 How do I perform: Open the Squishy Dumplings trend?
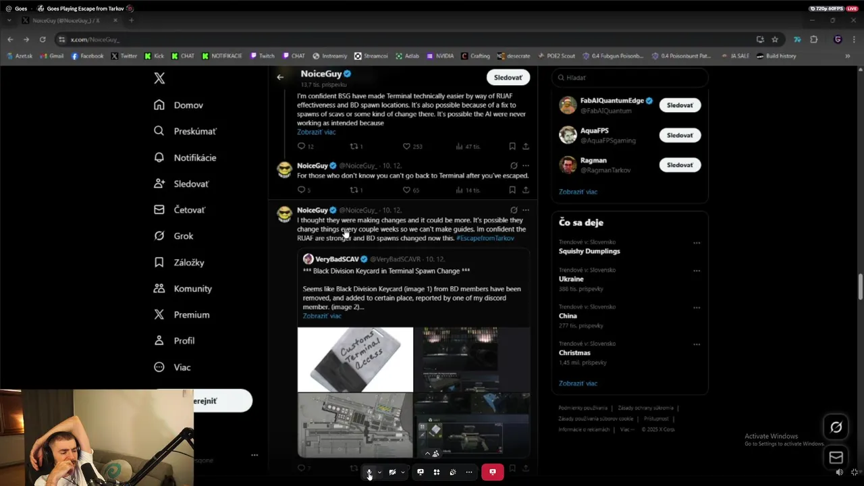pyautogui.click(x=589, y=251)
